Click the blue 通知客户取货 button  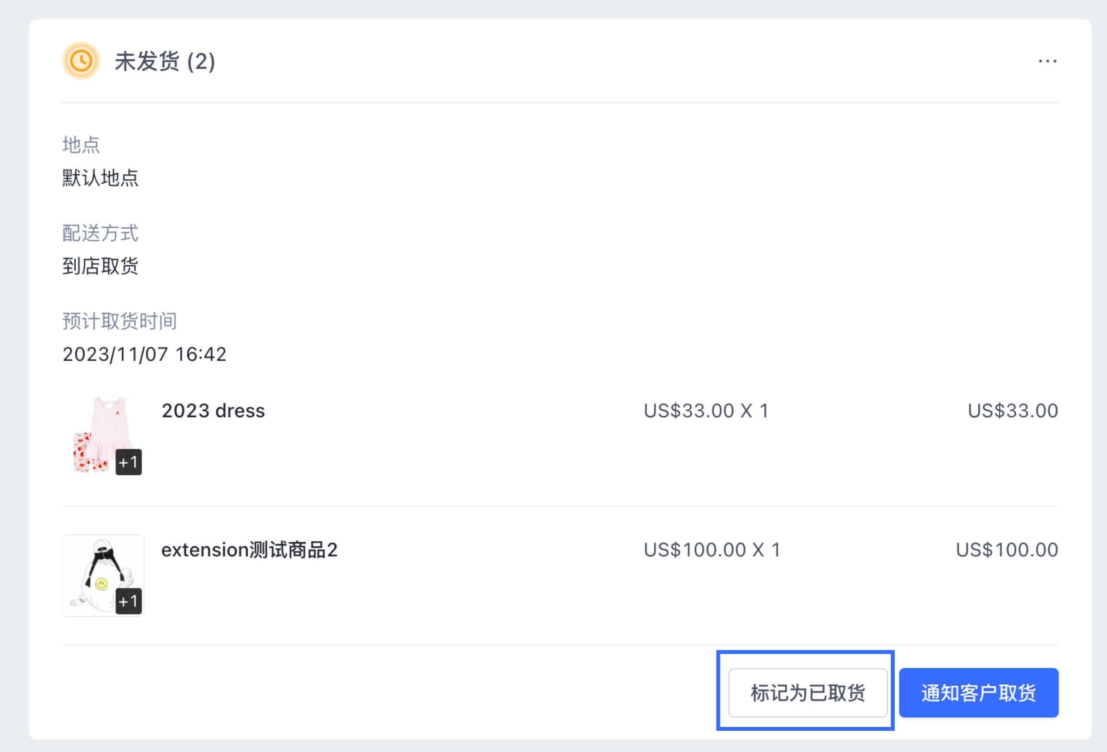pyautogui.click(x=979, y=692)
